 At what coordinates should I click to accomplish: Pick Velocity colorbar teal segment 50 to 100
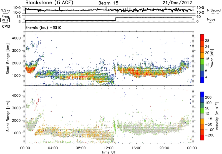tap(202, 105)
